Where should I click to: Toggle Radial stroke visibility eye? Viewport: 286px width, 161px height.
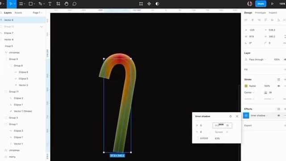(278, 86)
